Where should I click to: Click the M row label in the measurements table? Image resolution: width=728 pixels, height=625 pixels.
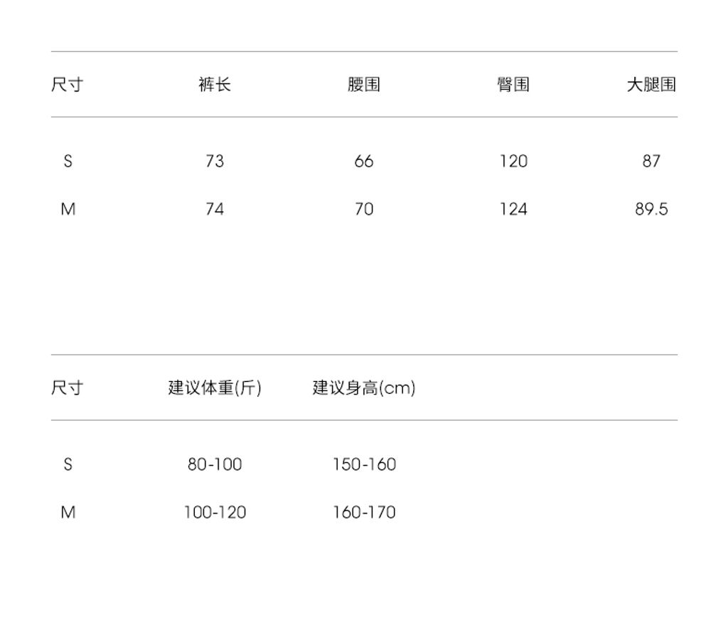[68, 209]
